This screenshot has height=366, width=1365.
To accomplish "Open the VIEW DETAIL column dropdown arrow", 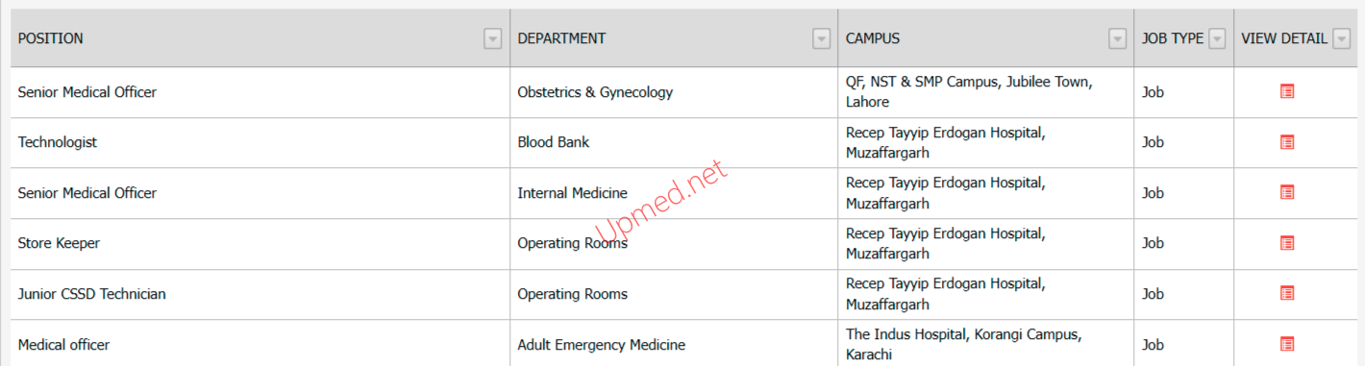I will tap(1342, 38).
